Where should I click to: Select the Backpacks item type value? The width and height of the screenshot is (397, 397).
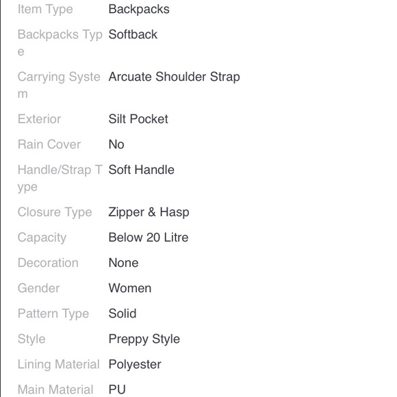pos(139,9)
